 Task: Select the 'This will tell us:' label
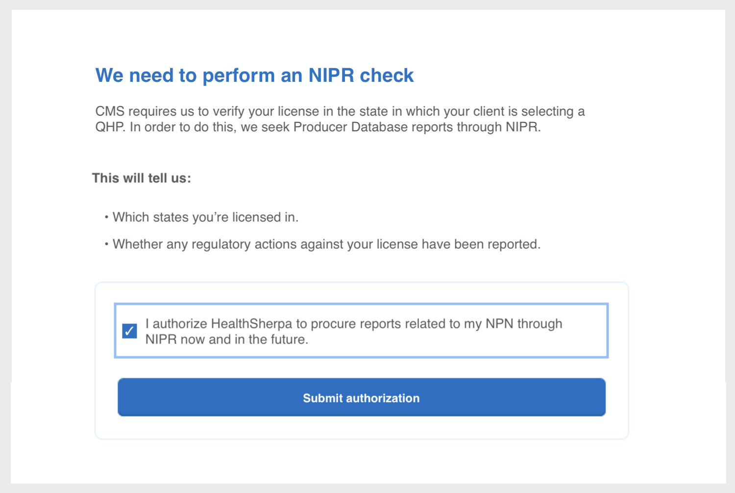pyautogui.click(x=142, y=178)
